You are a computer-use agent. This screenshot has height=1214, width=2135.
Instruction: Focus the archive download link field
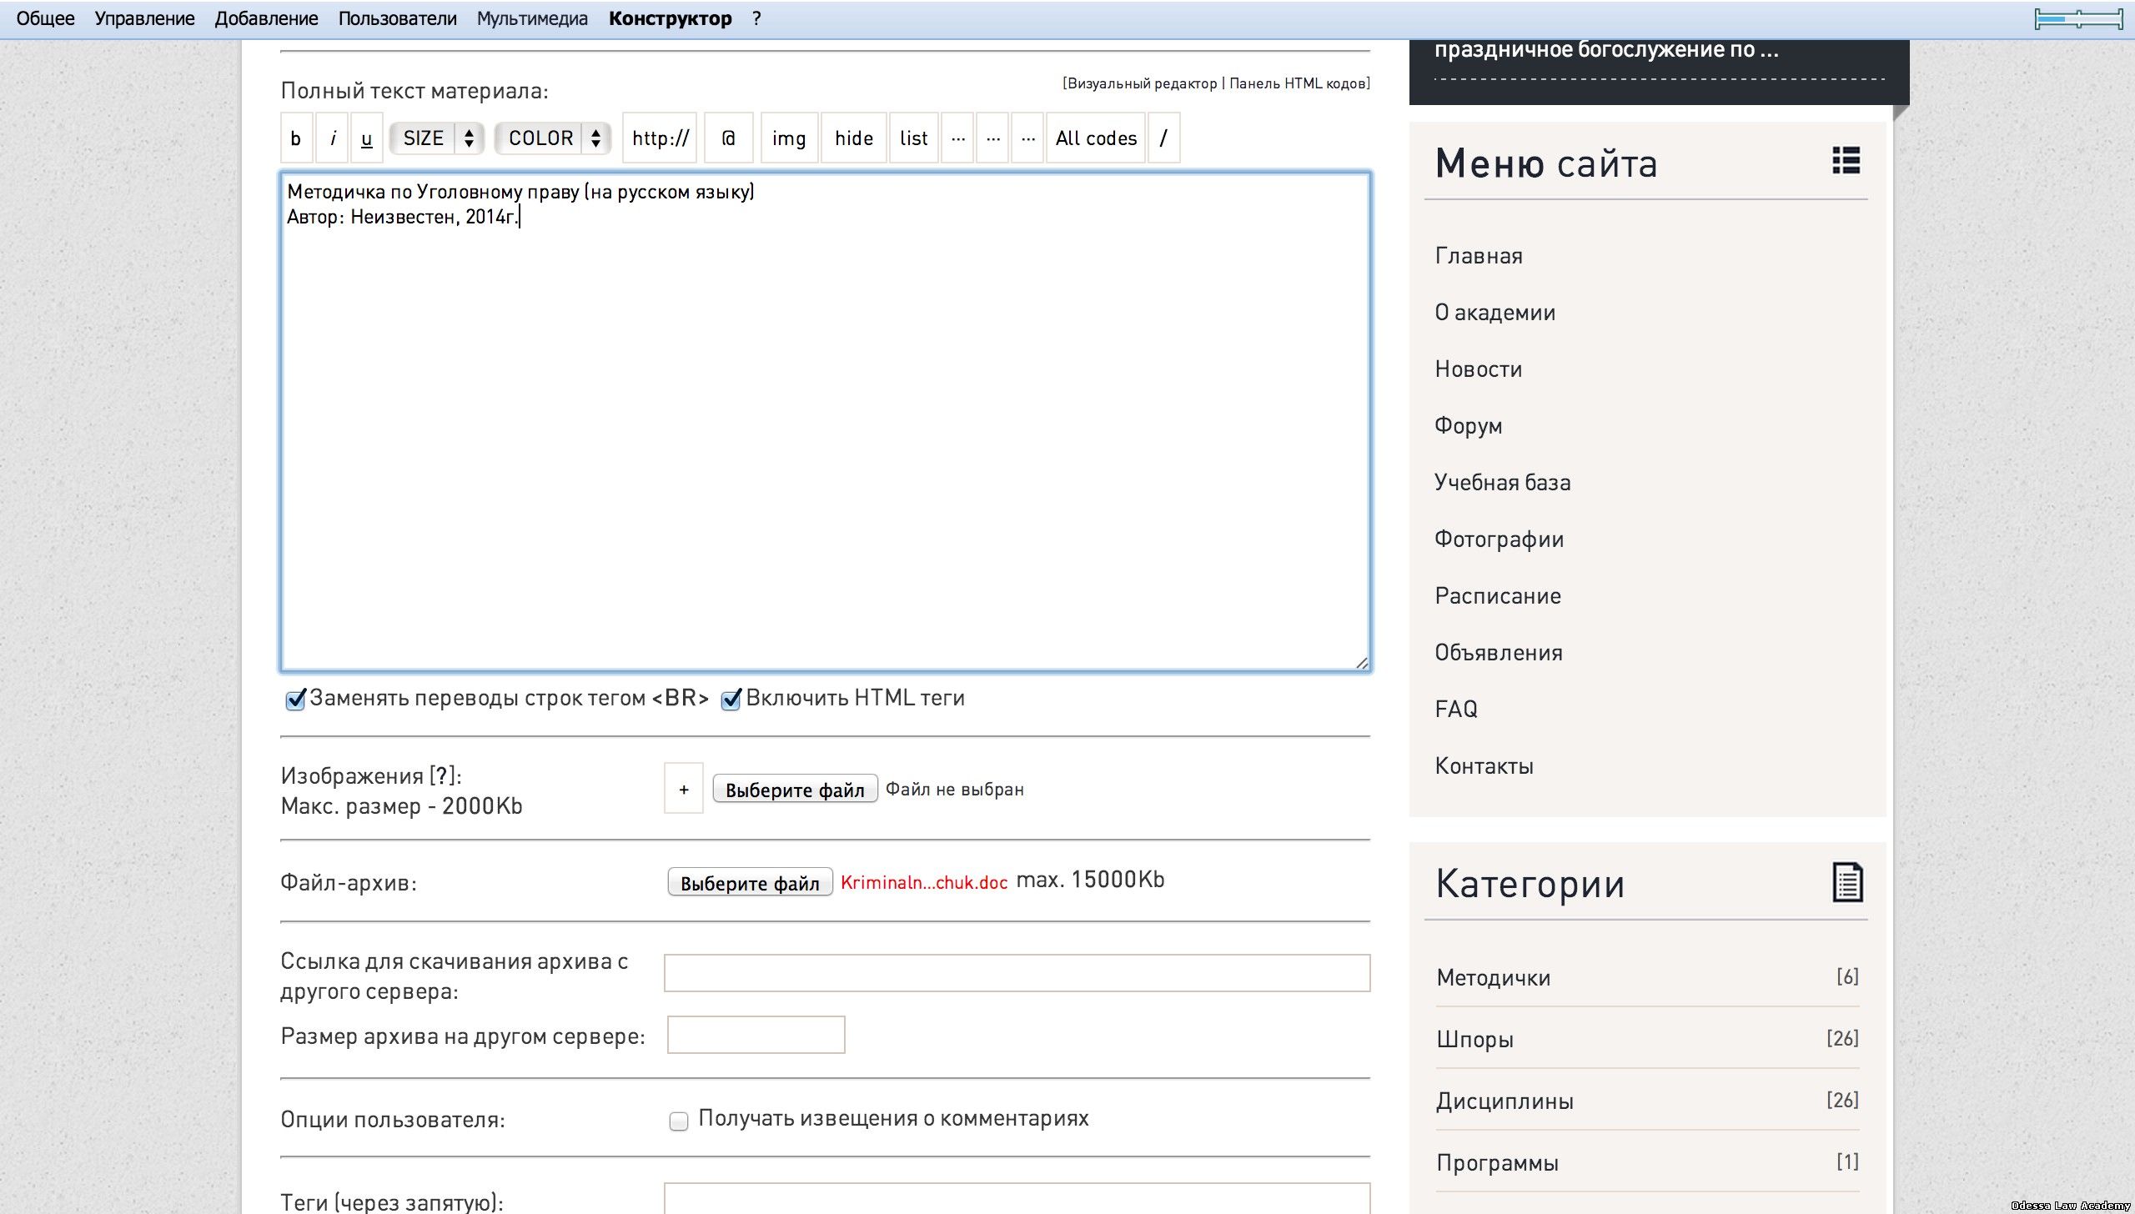(1017, 973)
